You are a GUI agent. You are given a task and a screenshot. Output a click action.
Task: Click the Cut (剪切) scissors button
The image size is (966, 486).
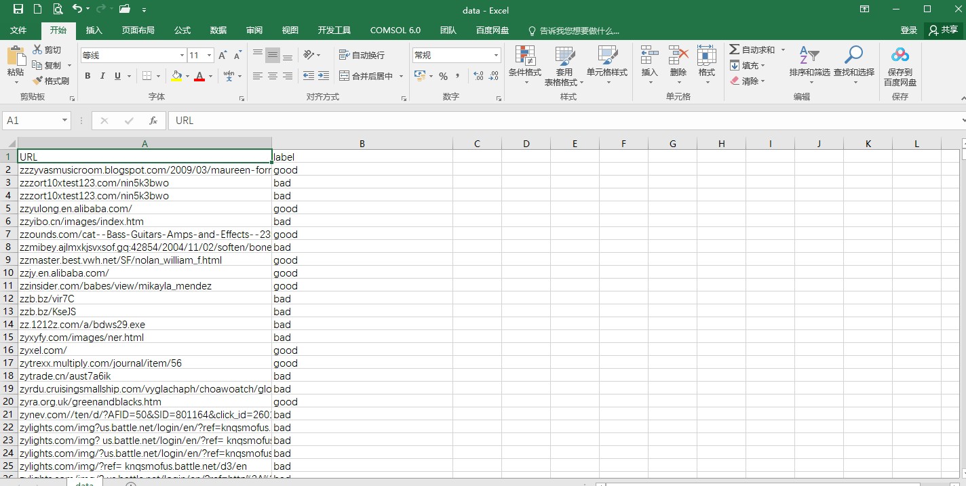pyautogui.click(x=47, y=49)
